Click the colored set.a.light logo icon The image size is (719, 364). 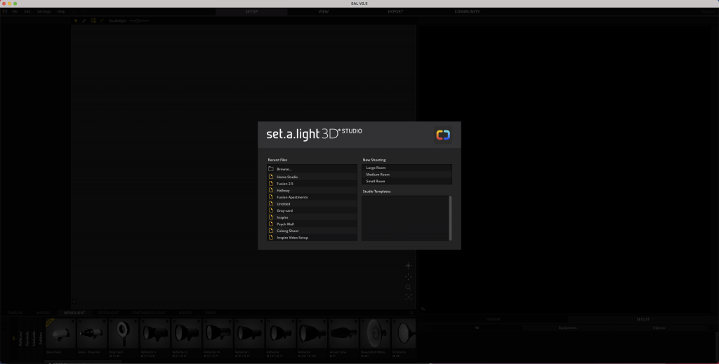[443, 135]
